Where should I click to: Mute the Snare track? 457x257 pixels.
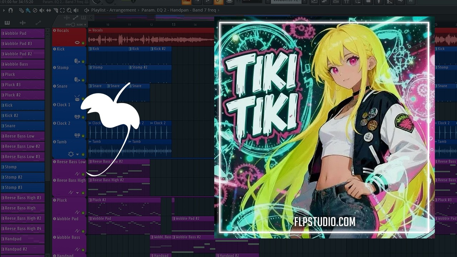coord(83,99)
